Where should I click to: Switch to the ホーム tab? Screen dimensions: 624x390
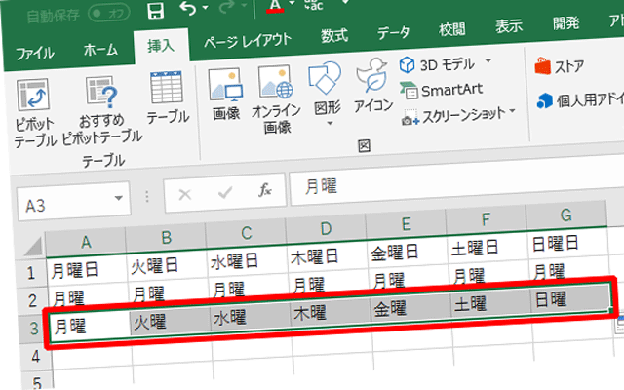[100, 50]
